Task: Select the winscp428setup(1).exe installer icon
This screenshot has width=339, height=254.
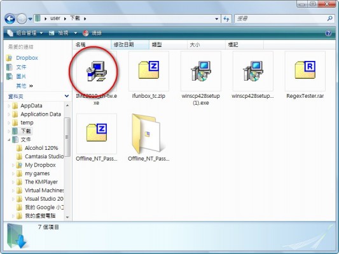Action: tap(201, 71)
